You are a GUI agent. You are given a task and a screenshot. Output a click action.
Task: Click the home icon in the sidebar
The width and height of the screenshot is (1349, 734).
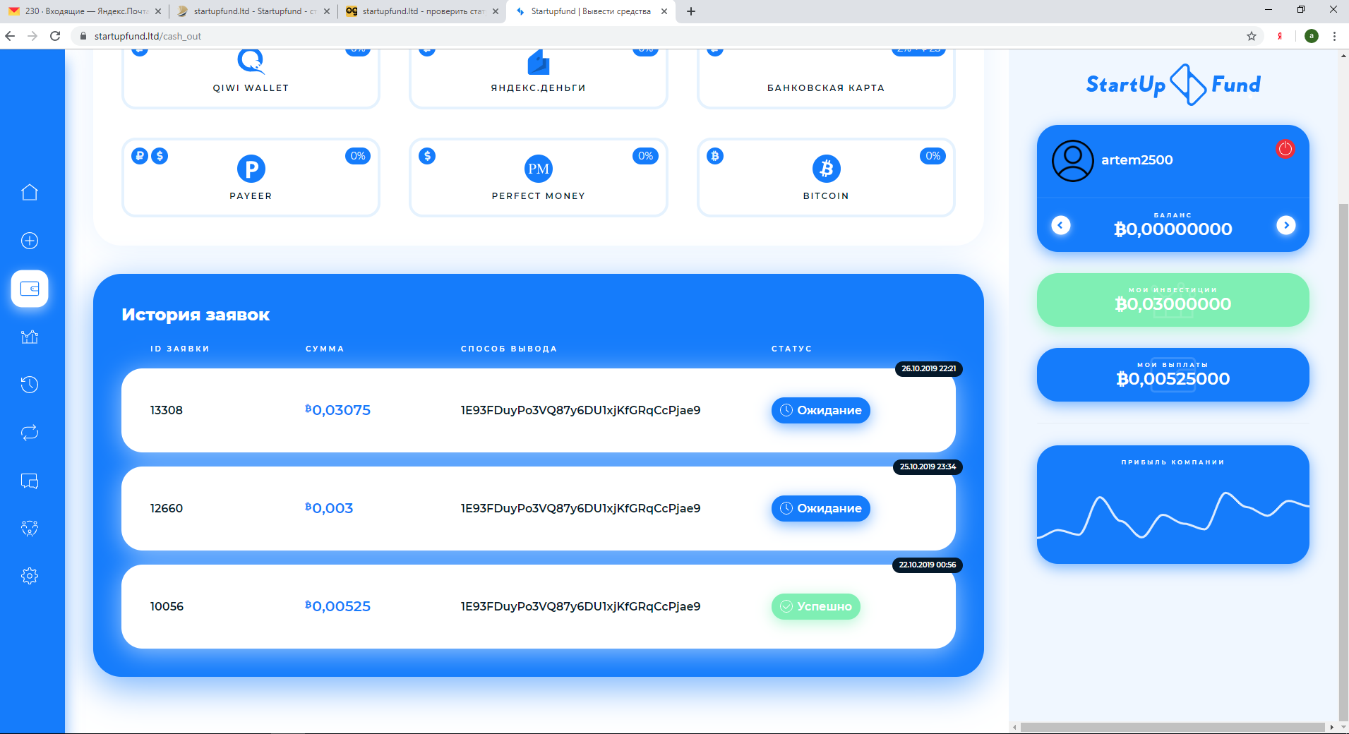(30, 192)
